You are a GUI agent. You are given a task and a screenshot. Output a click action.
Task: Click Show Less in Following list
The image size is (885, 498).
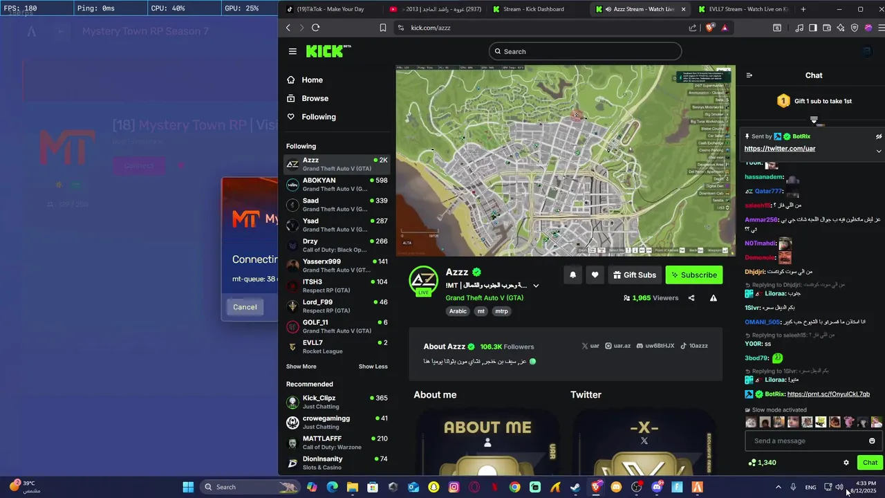pos(373,367)
